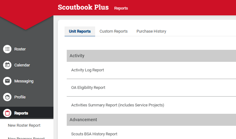This screenshot has height=139, width=236.
Task: Open the Roster page label
Action: [20, 49]
